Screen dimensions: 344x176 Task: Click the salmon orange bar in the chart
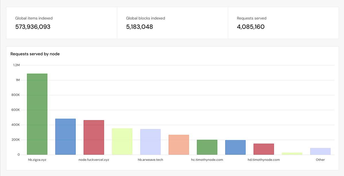point(179,145)
